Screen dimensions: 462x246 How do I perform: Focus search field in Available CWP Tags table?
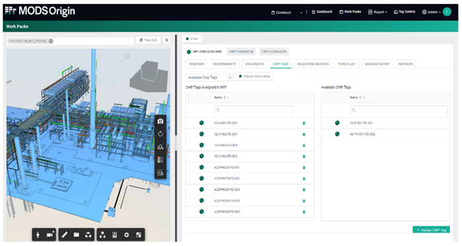point(399,110)
